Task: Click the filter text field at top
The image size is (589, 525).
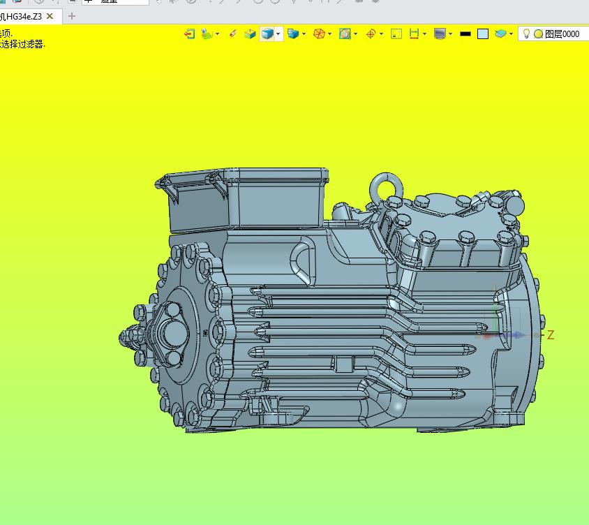Action: (115, 2)
